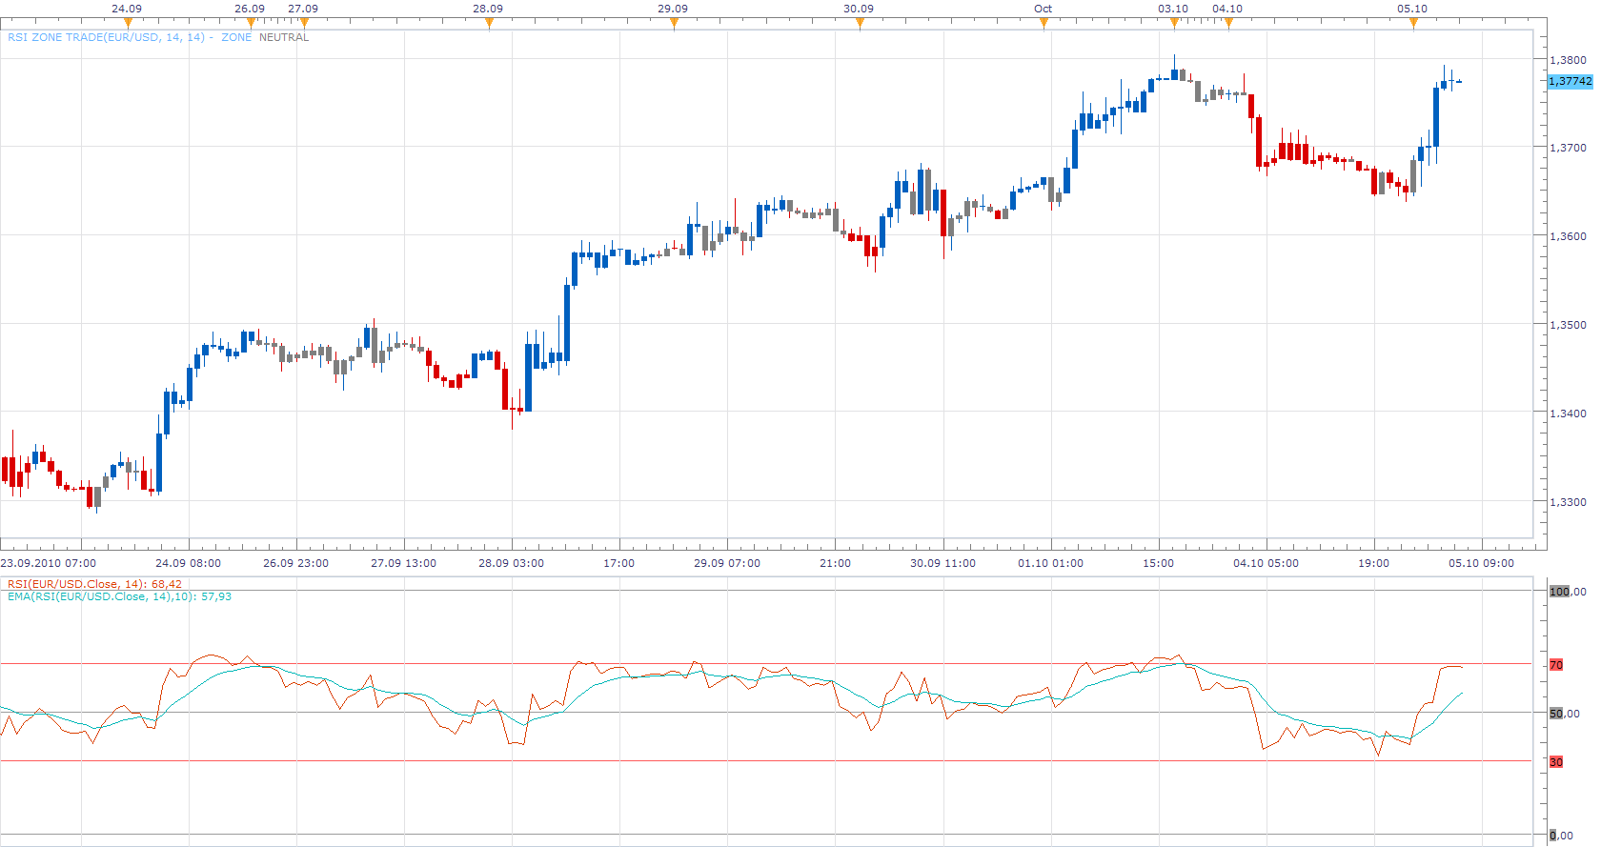Screen dimensions: 1601x847
Task: Click the 30.09 11:00 time axis label
Action: click(x=943, y=563)
